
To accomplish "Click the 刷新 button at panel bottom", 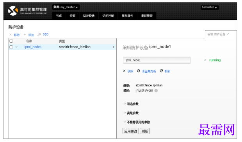I will click(x=145, y=131).
